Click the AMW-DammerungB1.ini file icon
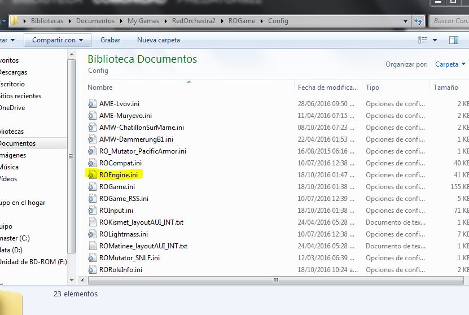 click(92, 139)
